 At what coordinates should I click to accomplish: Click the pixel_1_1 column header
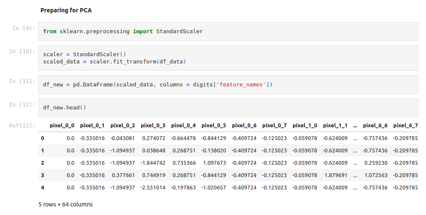(335, 126)
